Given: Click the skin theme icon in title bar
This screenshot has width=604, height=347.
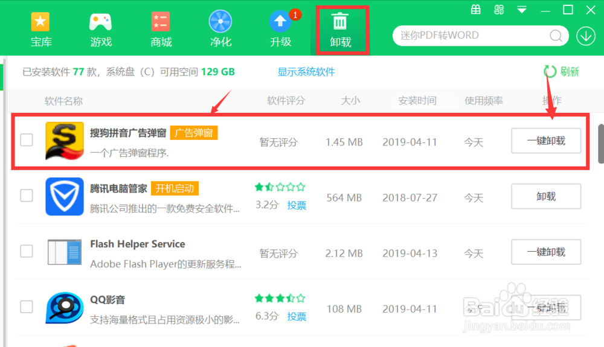Looking at the screenshot, I should pos(499,10).
